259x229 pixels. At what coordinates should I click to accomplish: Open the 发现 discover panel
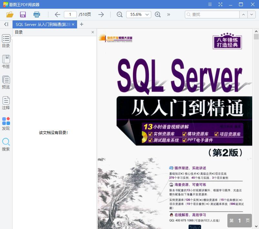(x=6, y=124)
